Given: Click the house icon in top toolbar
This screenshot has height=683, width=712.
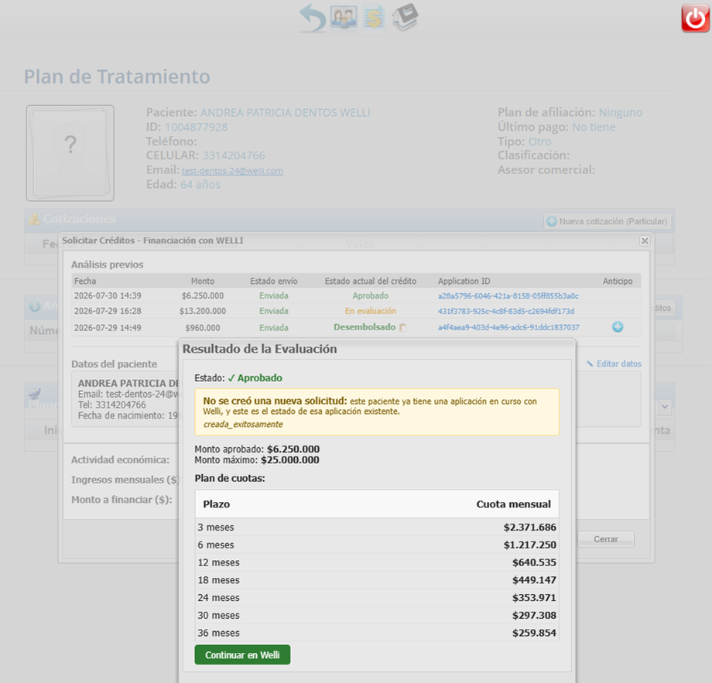Looking at the screenshot, I should pos(405,17).
